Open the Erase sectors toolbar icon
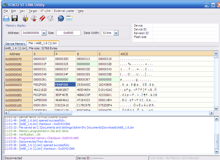The width and height of the screenshot is (220, 160). [50, 18]
